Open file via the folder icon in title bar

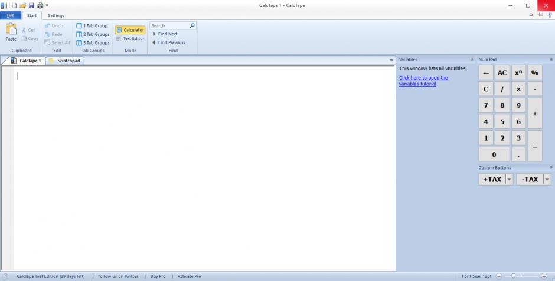pyautogui.click(x=23, y=5)
